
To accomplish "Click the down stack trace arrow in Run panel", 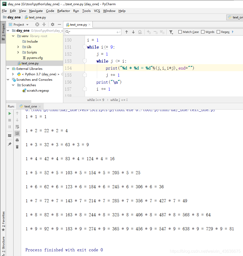I will 17,120.
